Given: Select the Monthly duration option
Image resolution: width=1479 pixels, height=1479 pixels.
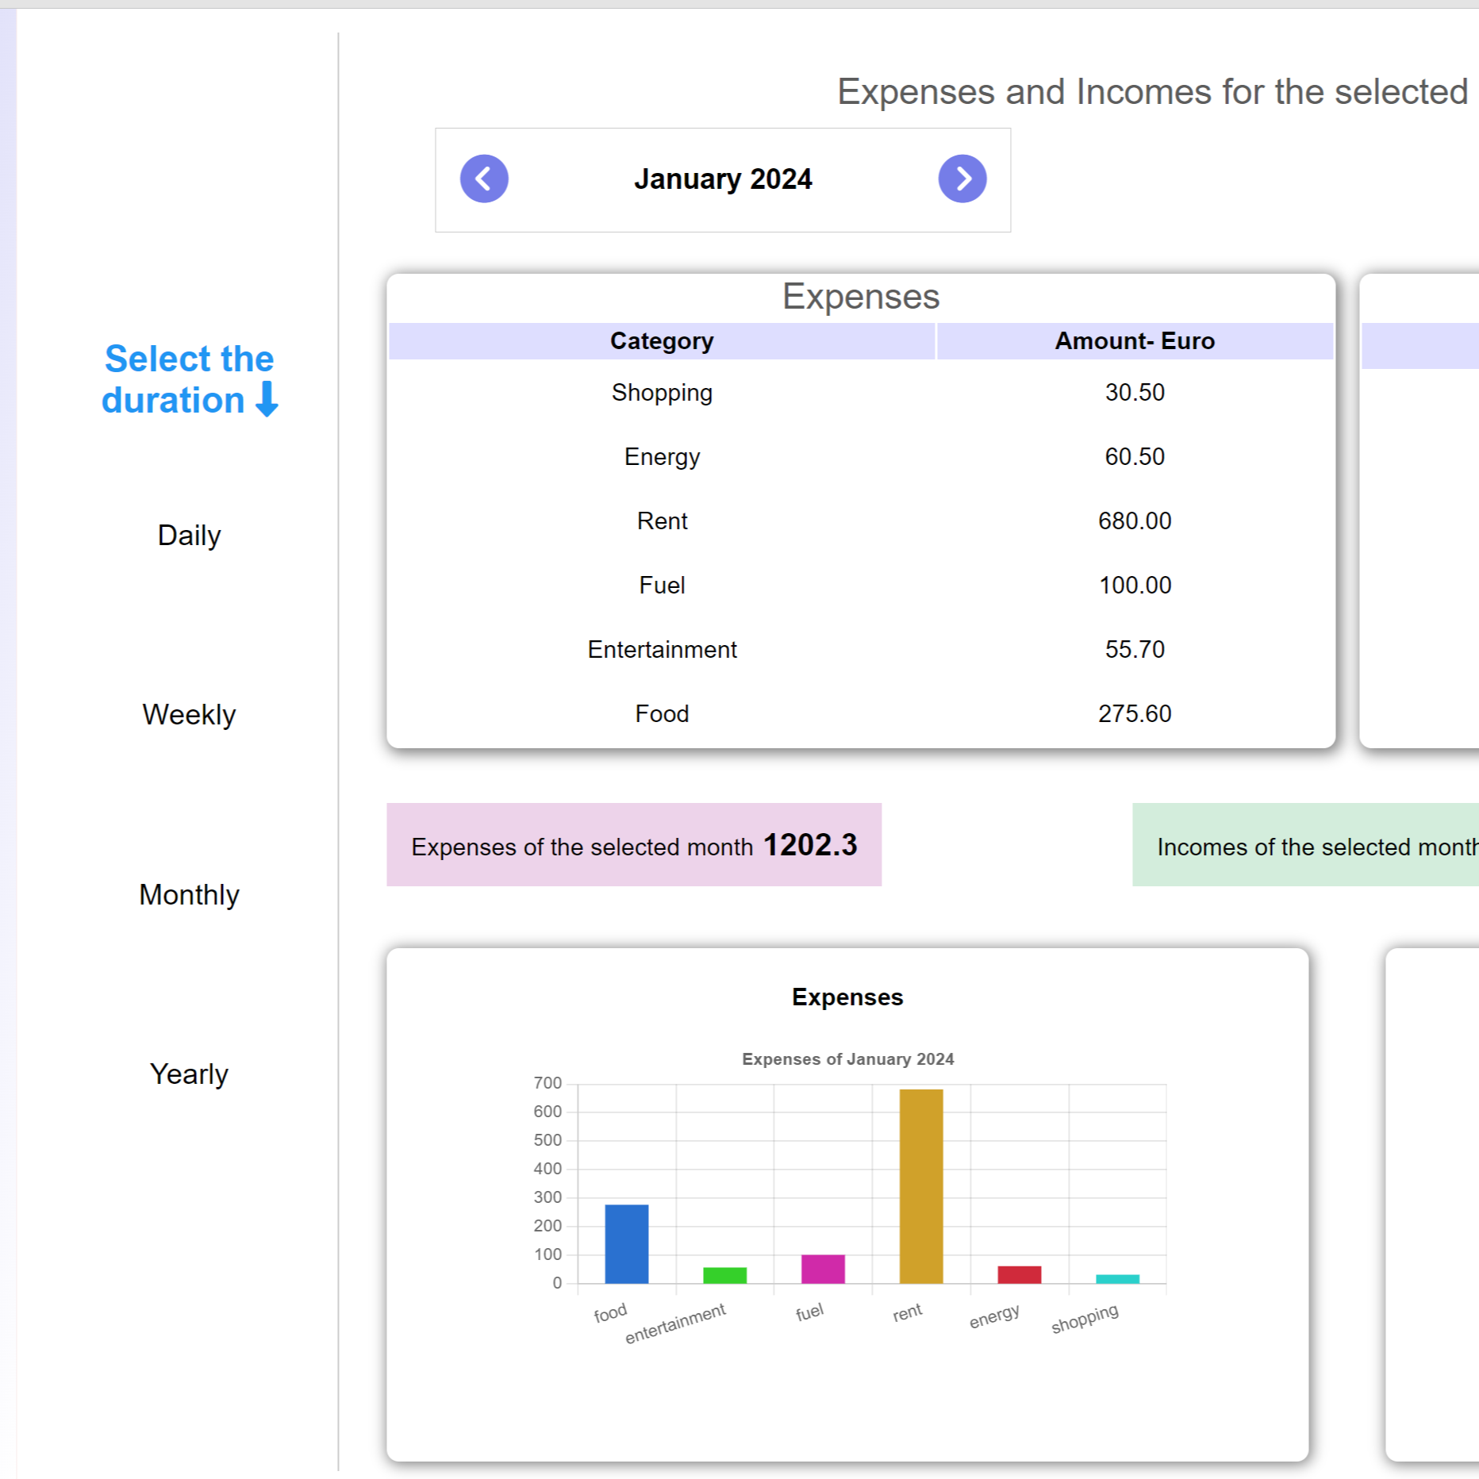Looking at the screenshot, I should pos(189,894).
